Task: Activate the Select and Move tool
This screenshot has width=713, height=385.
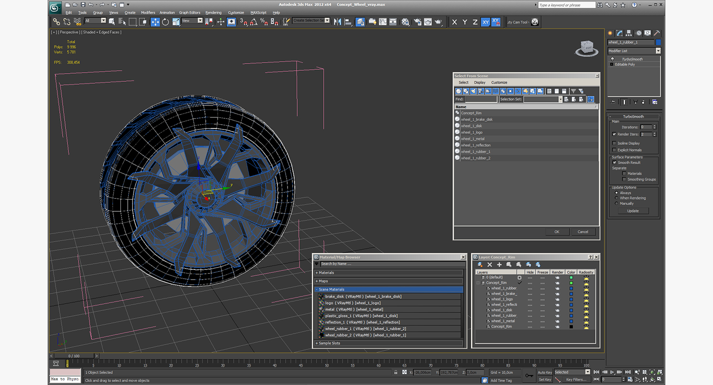Action: (155, 22)
